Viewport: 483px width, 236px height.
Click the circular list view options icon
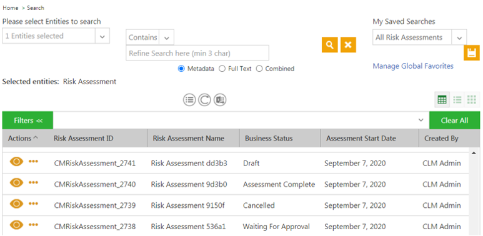pyautogui.click(x=189, y=100)
